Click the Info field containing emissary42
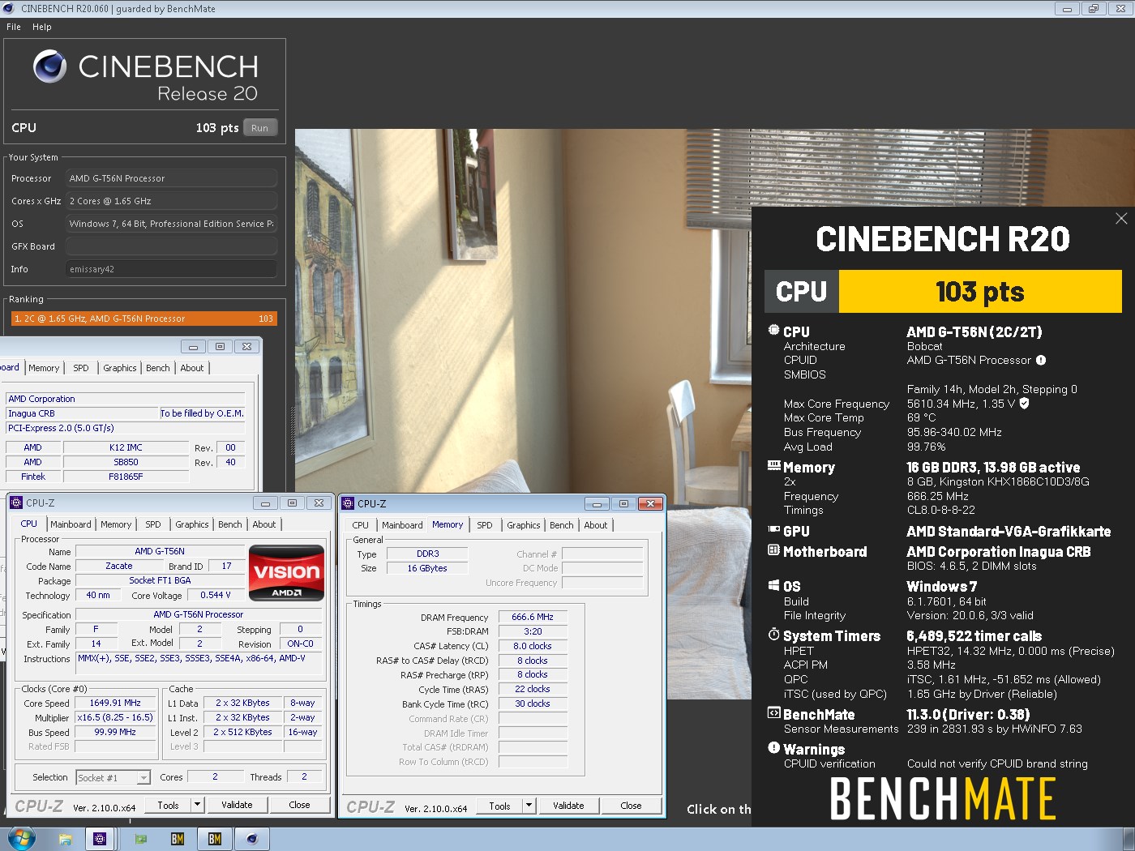This screenshot has width=1135, height=851. (171, 269)
